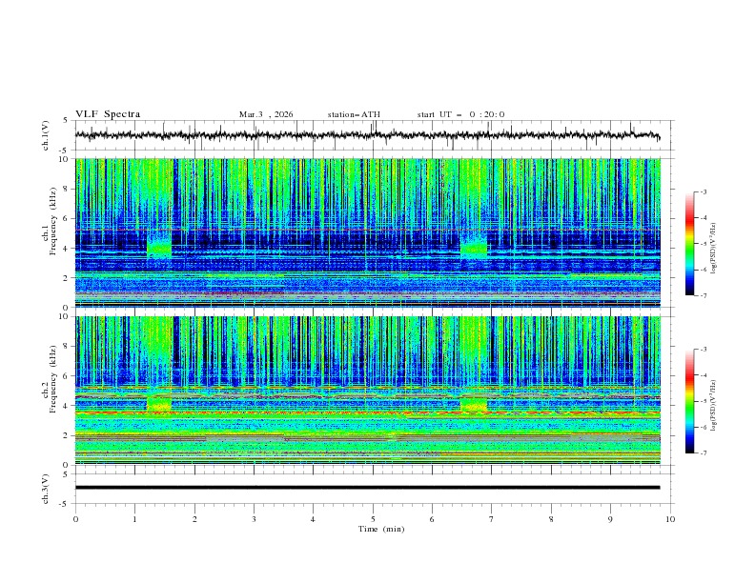755x583 pixels.
Task: Click the 4 kHz green burst near 6.7 min in ch.2
Action: (x=474, y=403)
